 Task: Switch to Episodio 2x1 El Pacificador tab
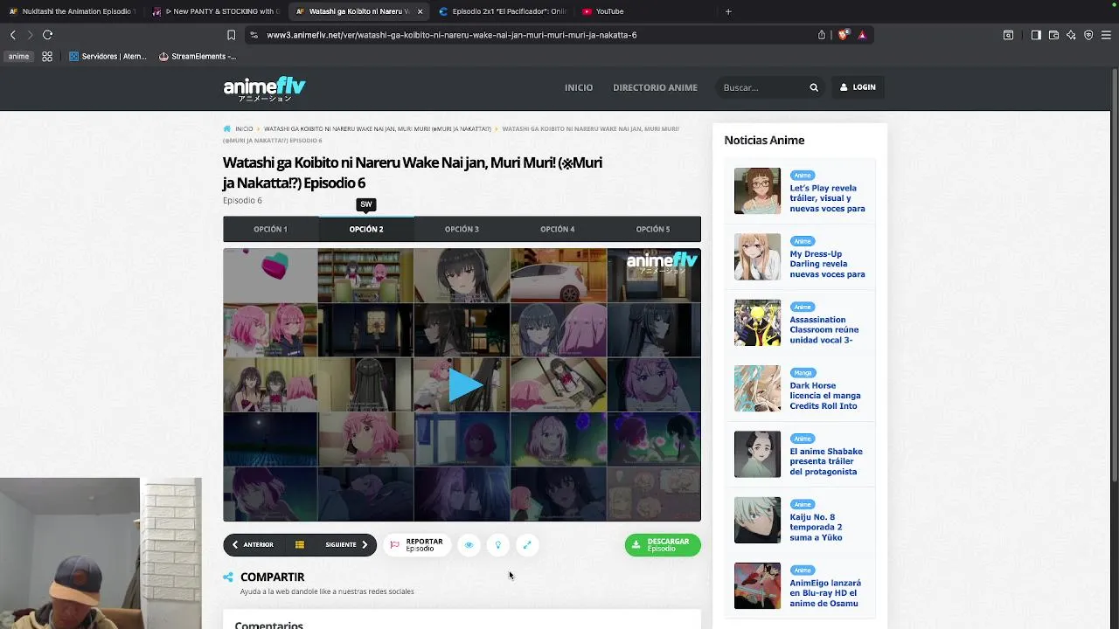(504, 11)
